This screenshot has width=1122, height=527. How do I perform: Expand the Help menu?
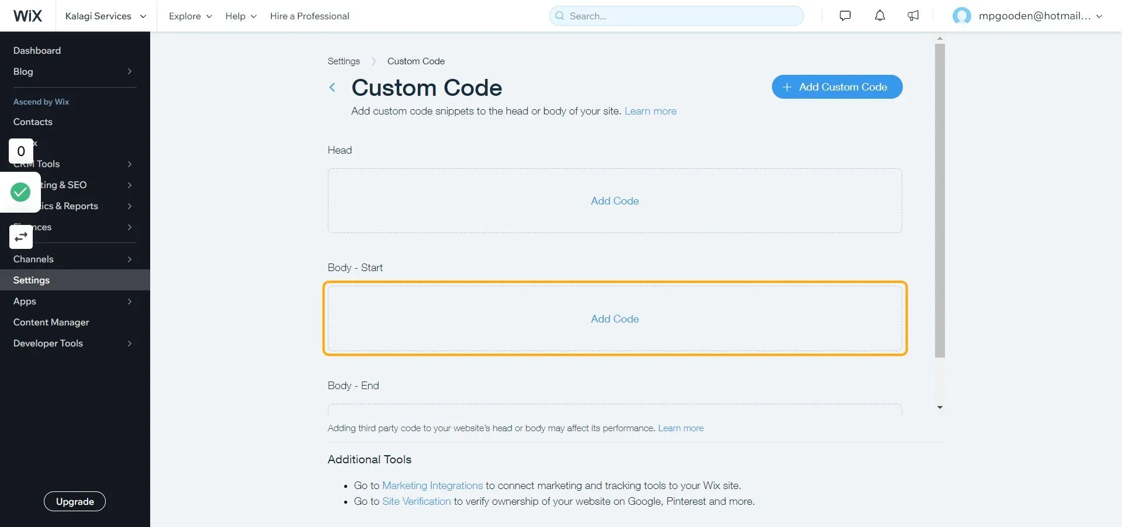point(241,16)
